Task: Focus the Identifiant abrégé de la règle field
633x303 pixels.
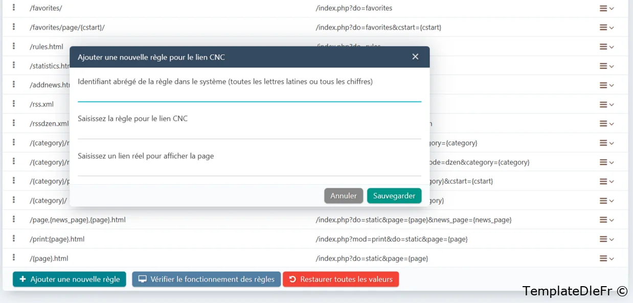Action: (x=249, y=95)
